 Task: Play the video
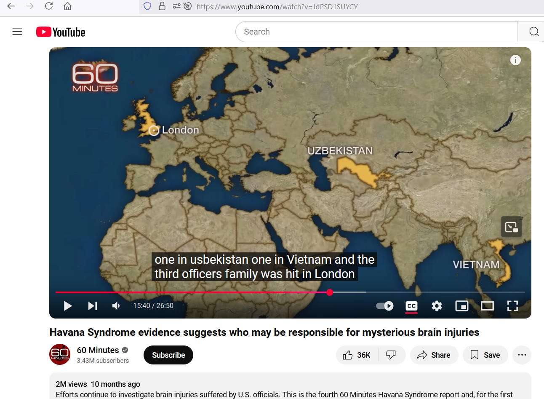68,306
